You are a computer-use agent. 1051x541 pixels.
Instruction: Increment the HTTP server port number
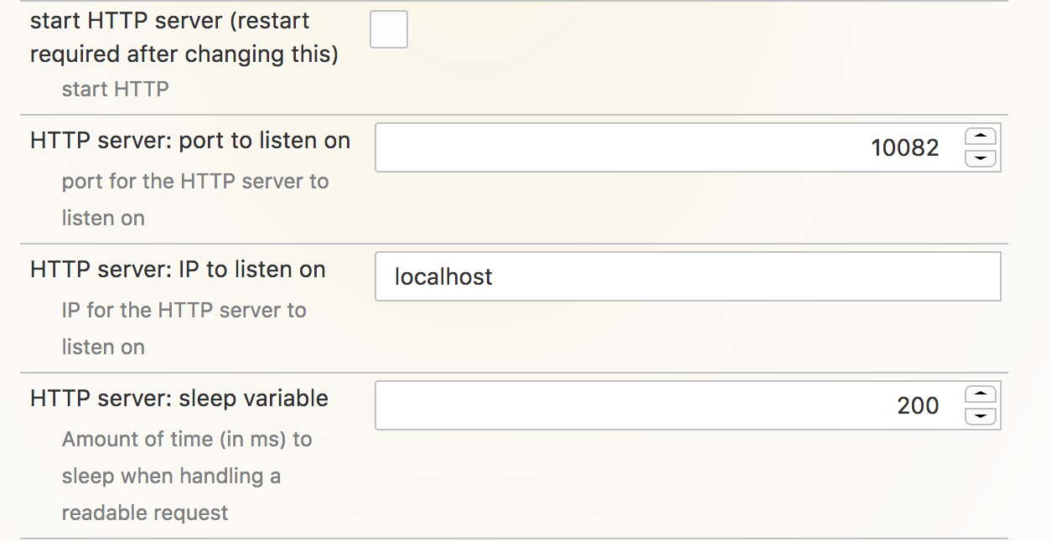[x=981, y=137]
